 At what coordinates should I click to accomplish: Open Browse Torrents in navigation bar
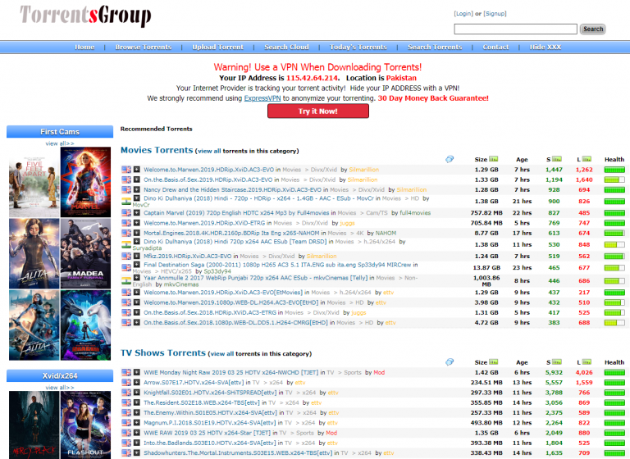coord(144,47)
